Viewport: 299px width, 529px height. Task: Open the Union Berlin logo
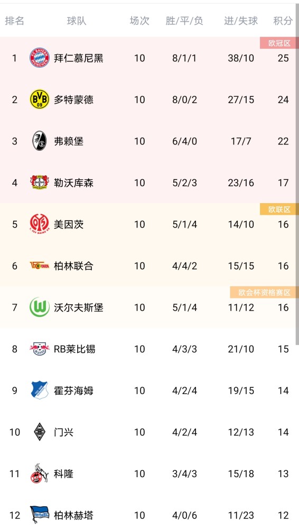click(40, 266)
